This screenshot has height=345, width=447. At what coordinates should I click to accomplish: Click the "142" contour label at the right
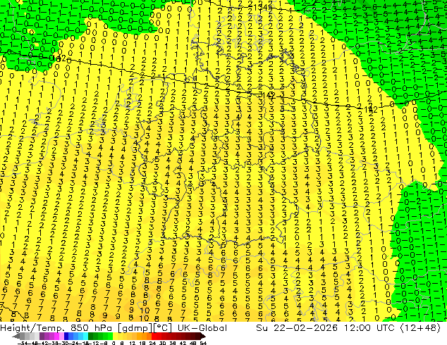371,109
